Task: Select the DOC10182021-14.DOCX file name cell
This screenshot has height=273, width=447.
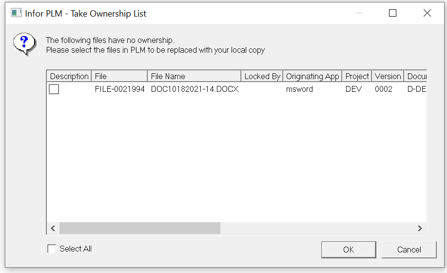Action: click(194, 89)
